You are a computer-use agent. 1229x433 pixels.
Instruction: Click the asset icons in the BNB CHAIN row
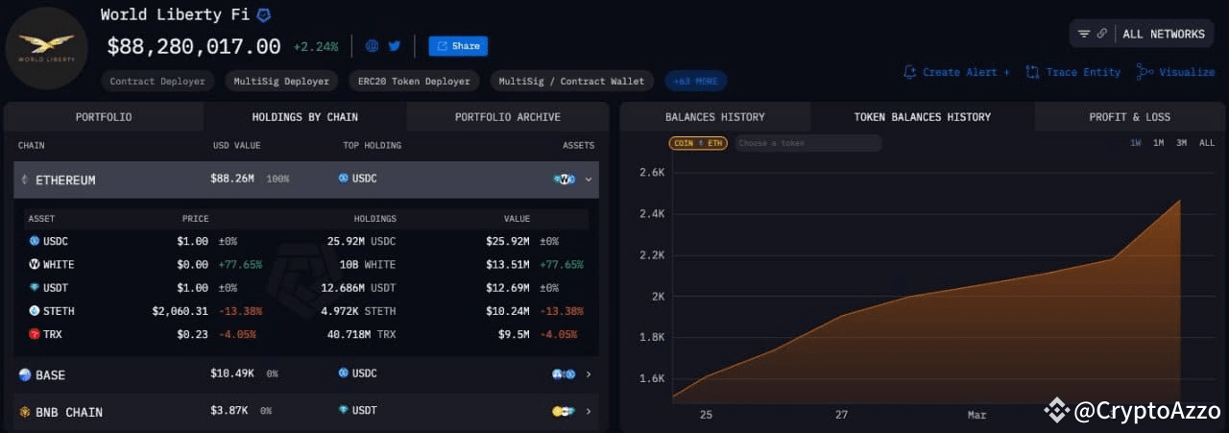(564, 412)
